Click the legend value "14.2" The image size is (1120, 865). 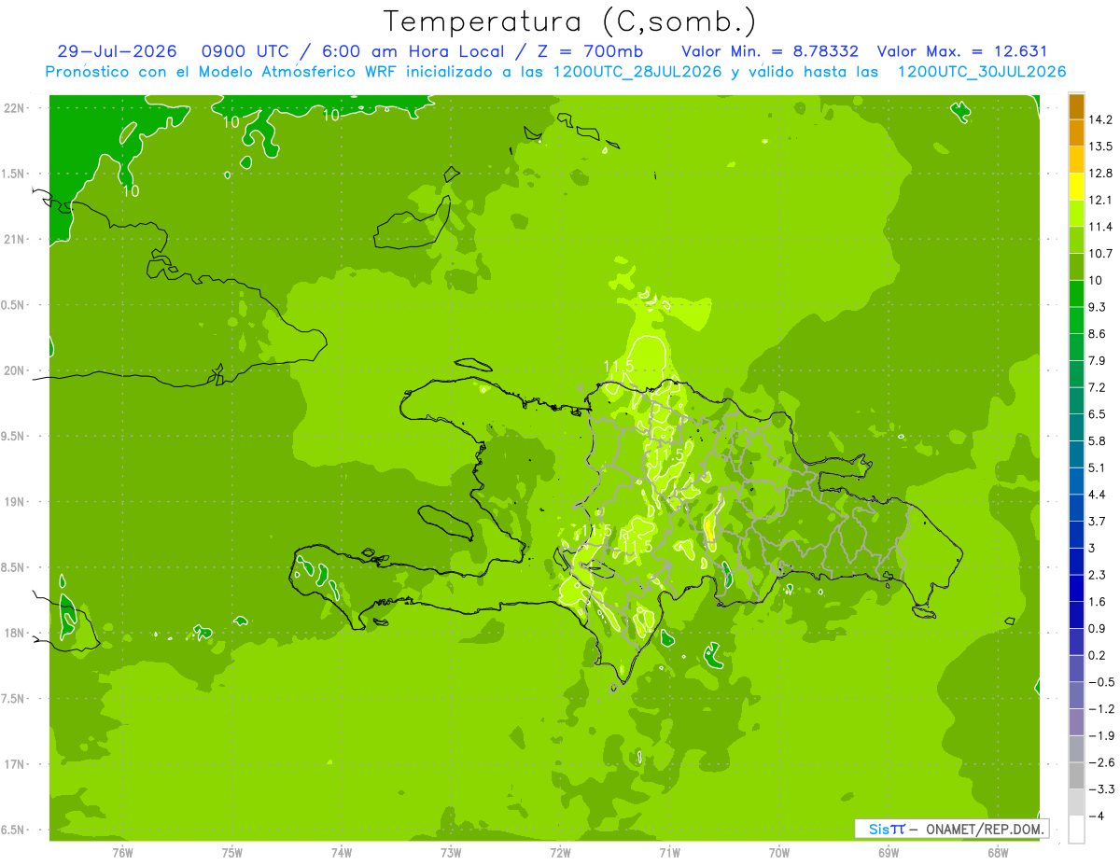[x=1101, y=119]
